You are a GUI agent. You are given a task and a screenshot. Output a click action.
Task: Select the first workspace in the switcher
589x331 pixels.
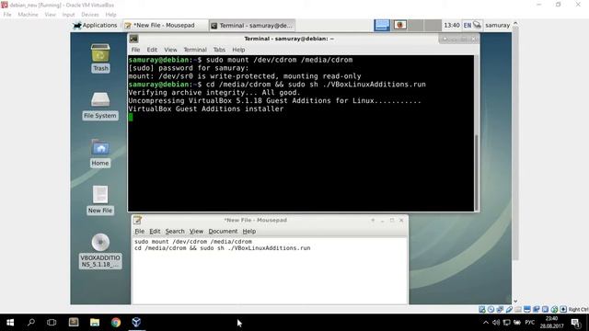382,25
